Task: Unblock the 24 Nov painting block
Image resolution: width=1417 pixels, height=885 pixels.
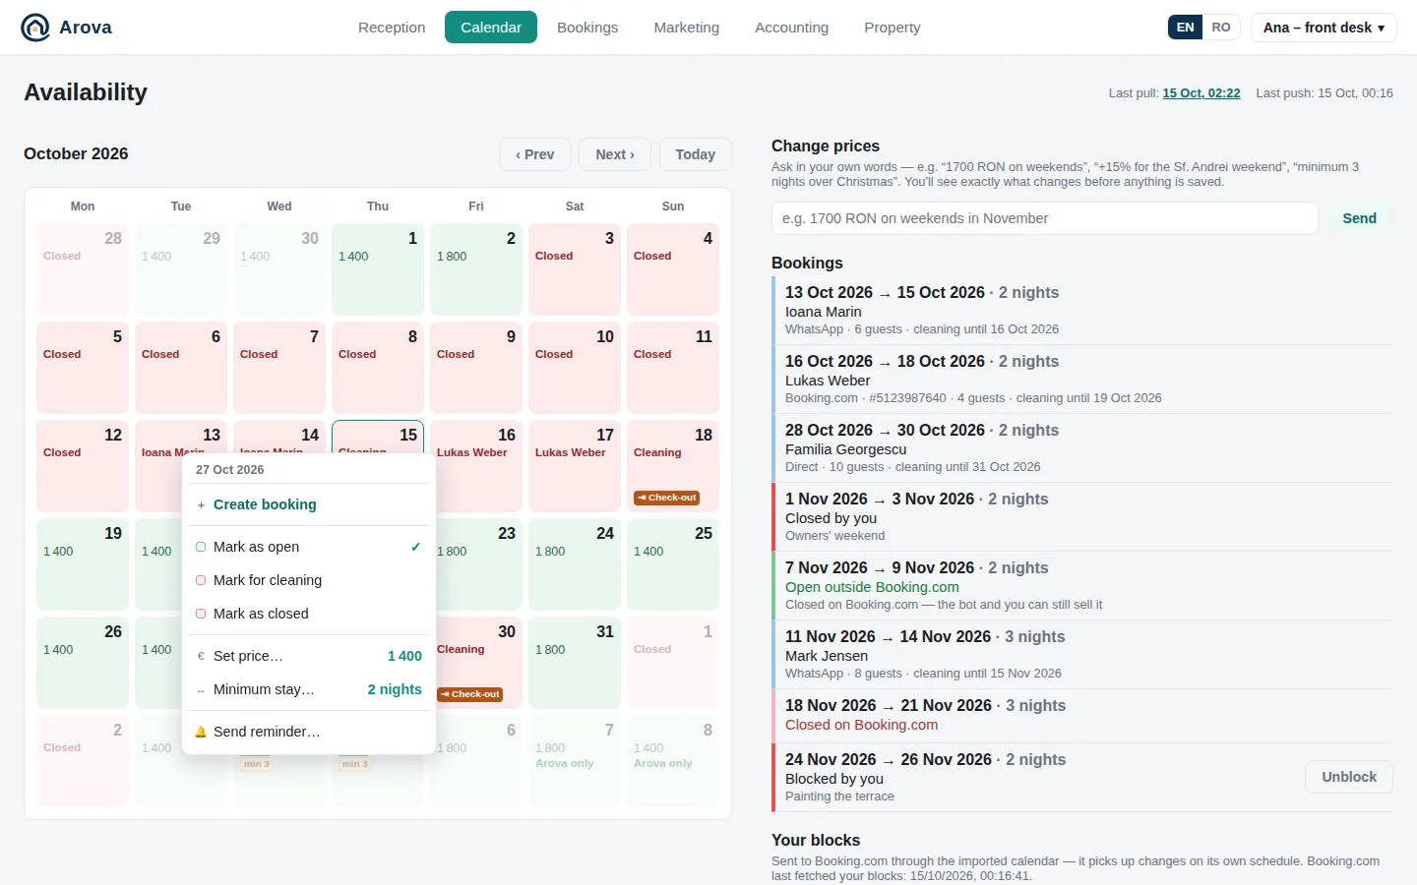Action: (1349, 777)
